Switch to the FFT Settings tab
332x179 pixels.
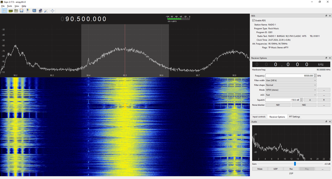pos(294,117)
